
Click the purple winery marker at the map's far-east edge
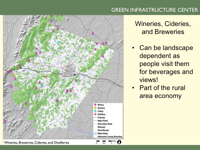click(106, 43)
